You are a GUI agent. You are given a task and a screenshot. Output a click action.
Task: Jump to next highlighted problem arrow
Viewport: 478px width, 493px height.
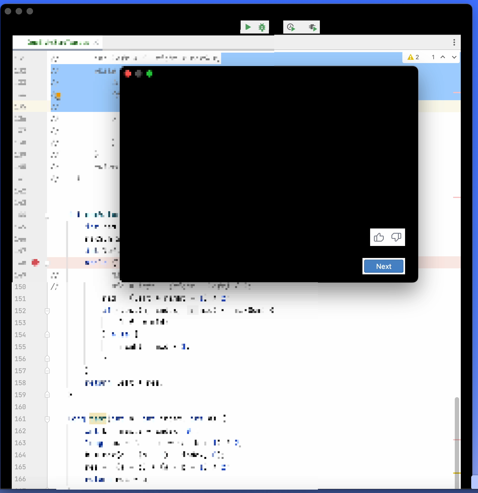(x=454, y=57)
